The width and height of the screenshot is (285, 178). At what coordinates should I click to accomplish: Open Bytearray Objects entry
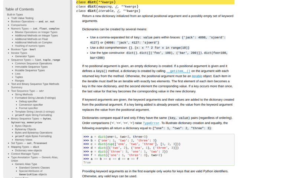pyautogui.click(x=26, y=129)
